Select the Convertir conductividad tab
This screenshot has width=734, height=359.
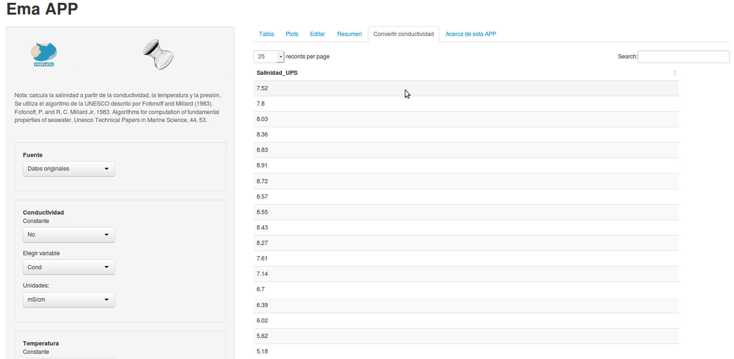403,34
